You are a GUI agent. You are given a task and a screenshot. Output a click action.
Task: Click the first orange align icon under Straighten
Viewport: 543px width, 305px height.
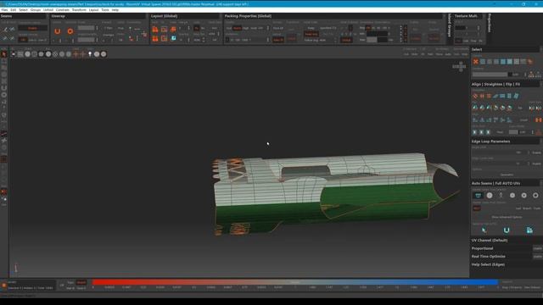[x=475, y=96]
